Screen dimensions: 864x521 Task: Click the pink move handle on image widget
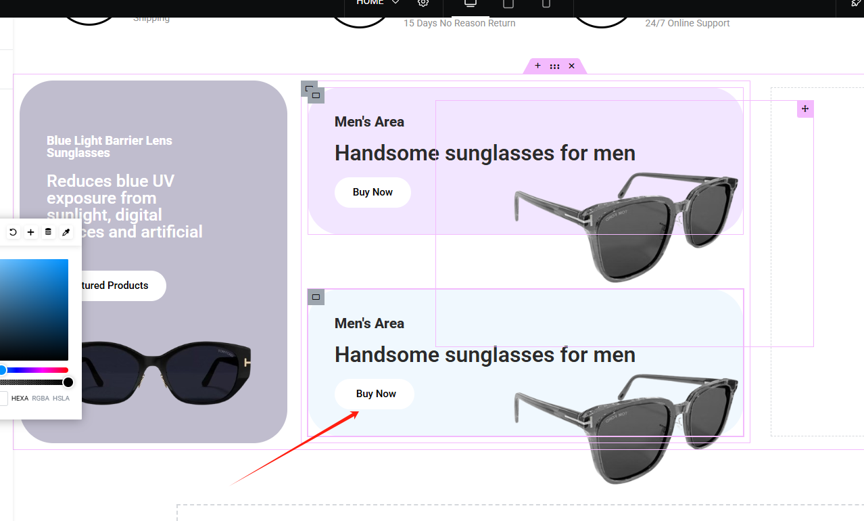pyautogui.click(x=805, y=109)
